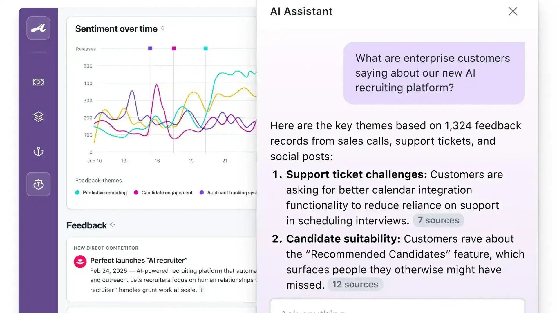Select the ship icon in sidebar
The width and height of the screenshot is (557, 313).
point(38,184)
